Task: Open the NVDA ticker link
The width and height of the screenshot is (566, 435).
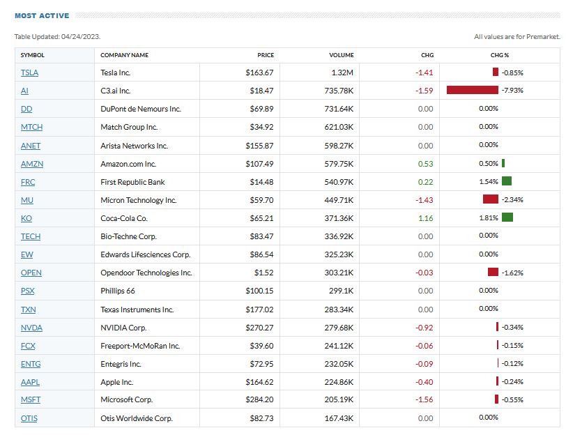Action: point(31,328)
